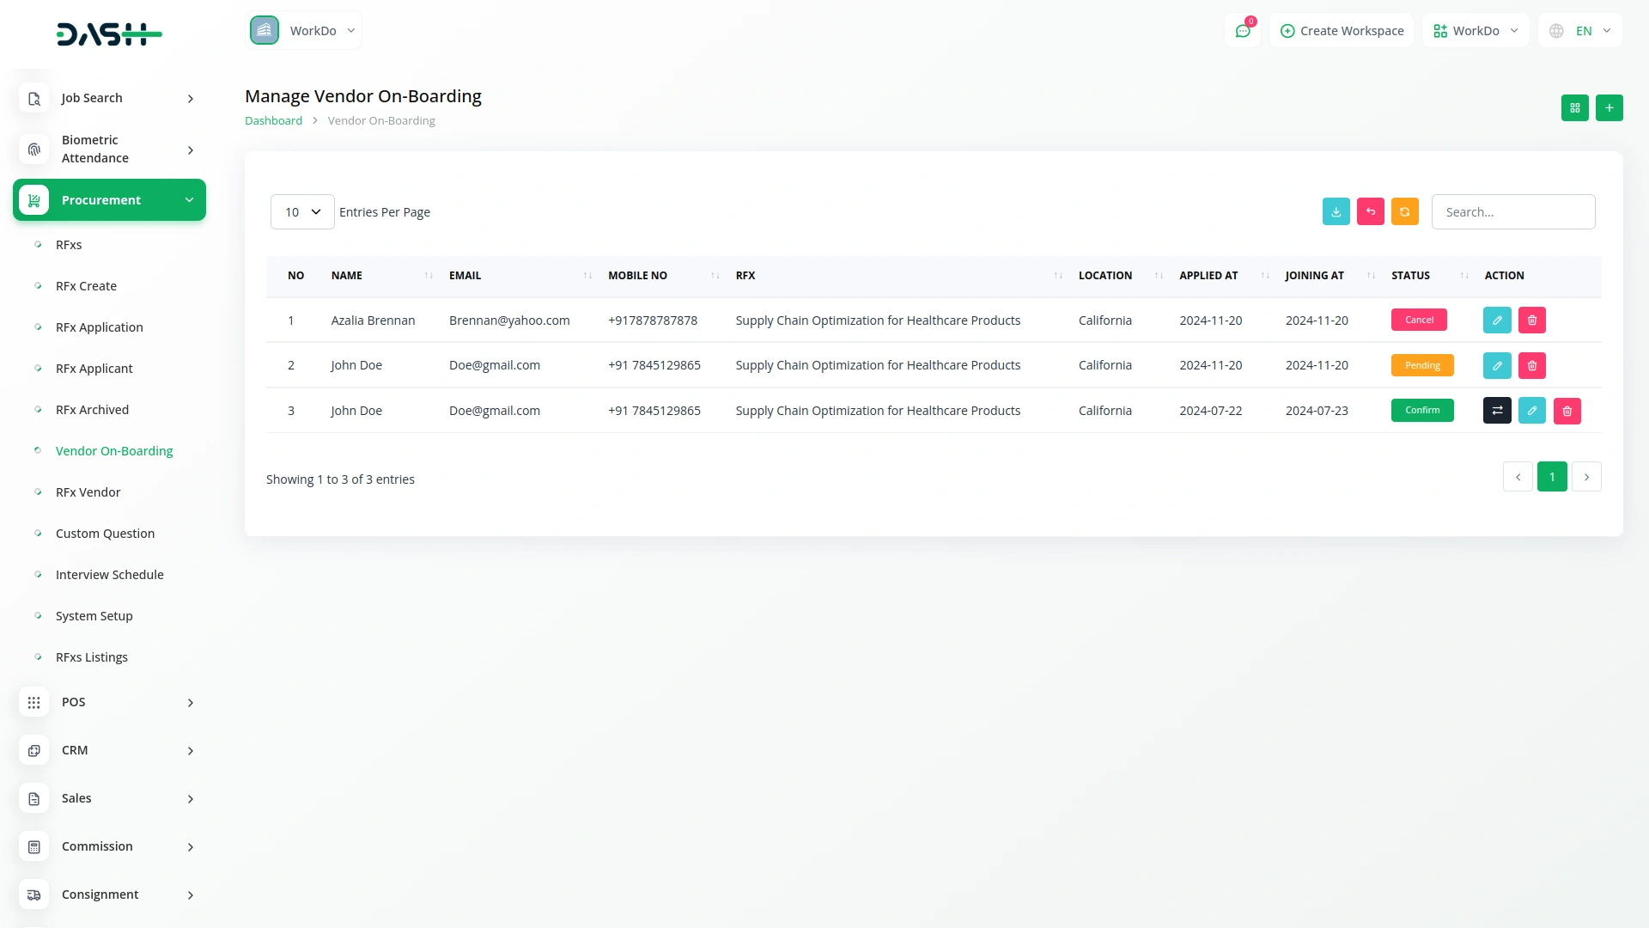Delete the Confirm John Doe row
This screenshot has width=1649, height=928.
coord(1567,411)
